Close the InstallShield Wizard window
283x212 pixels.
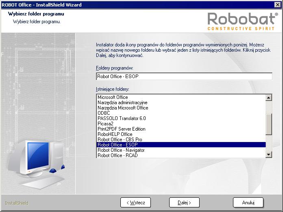[x=278, y=5]
